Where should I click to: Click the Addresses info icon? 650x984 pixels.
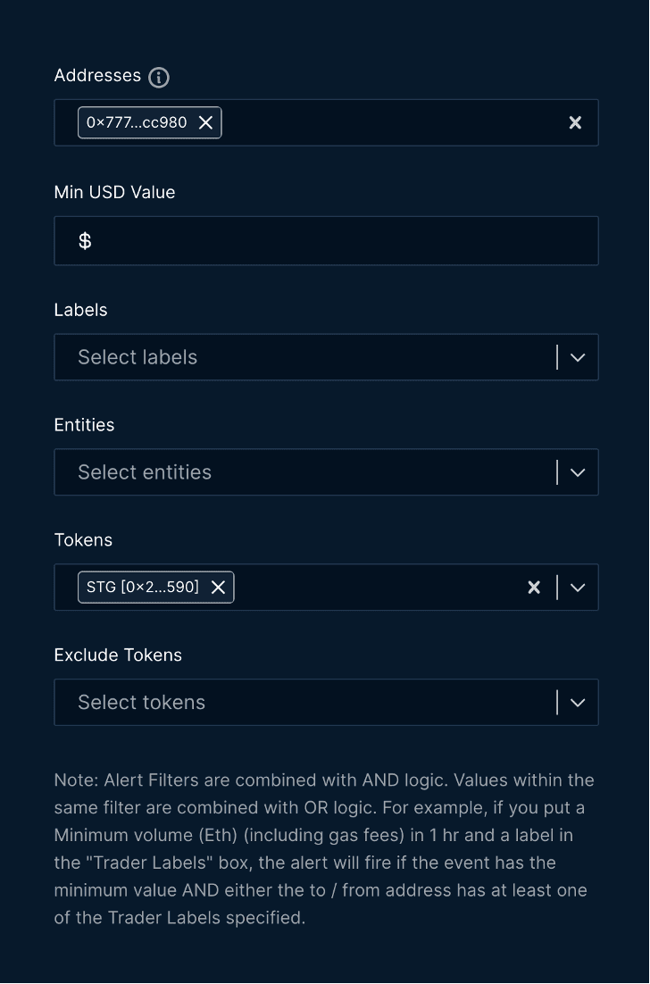[x=159, y=78]
